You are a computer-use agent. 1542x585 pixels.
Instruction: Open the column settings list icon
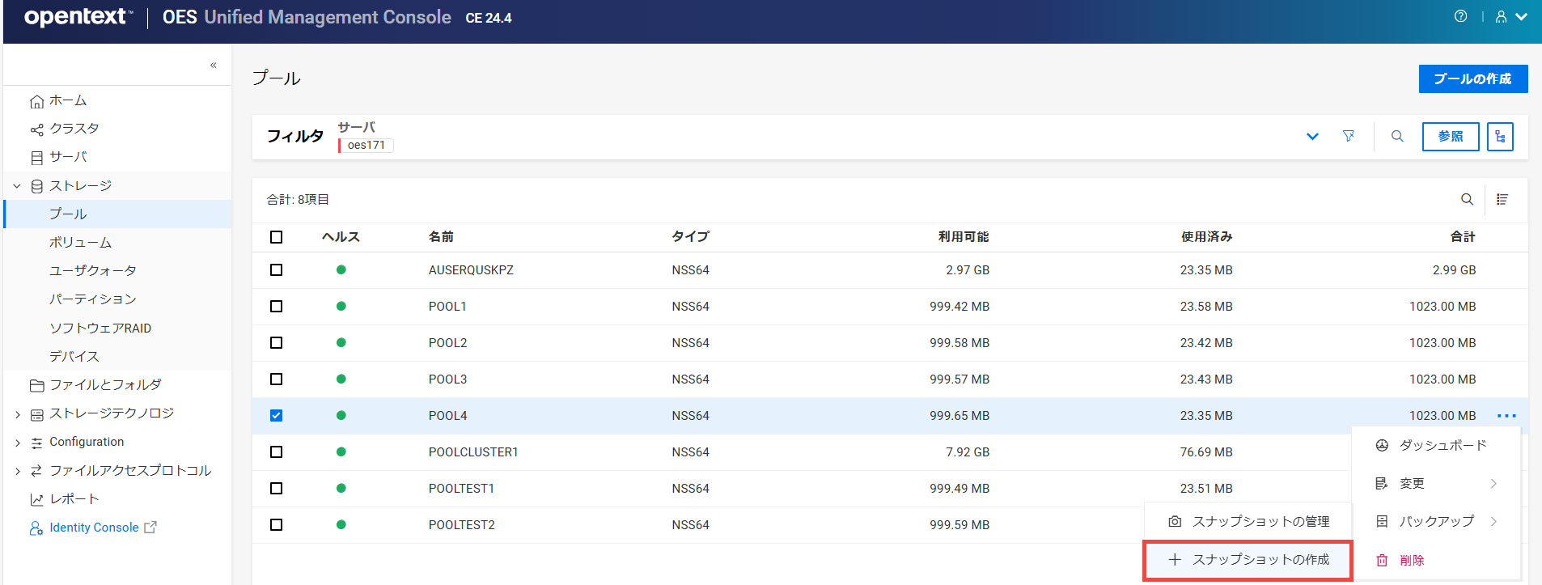(1502, 199)
